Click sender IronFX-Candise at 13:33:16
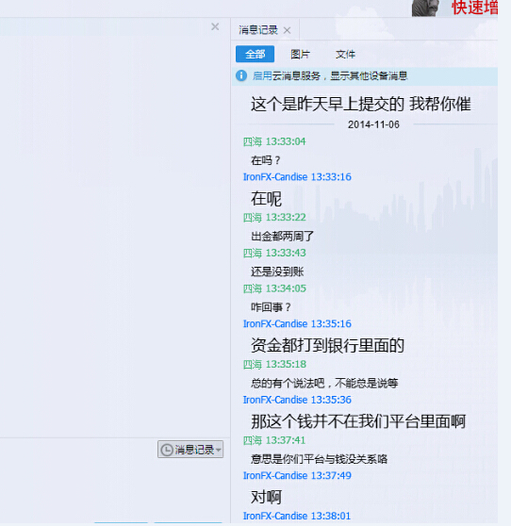511x526 pixels. (x=275, y=177)
